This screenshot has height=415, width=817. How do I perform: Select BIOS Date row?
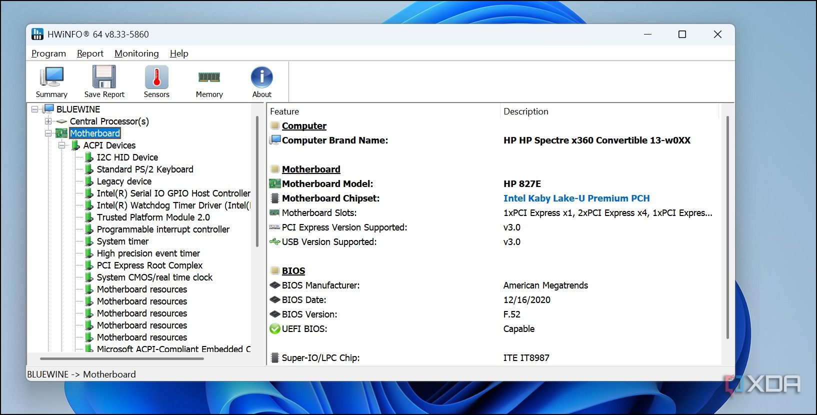pos(494,300)
